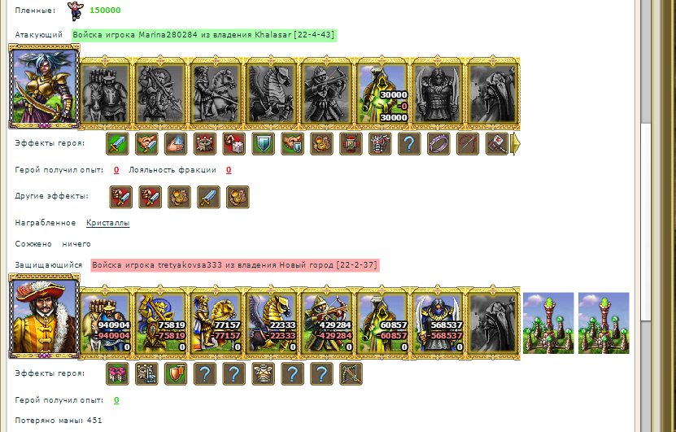The height and width of the screenshot is (432, 676).
Task: Click the orange shield upgrade defender effect
Action: click(176, 373)
